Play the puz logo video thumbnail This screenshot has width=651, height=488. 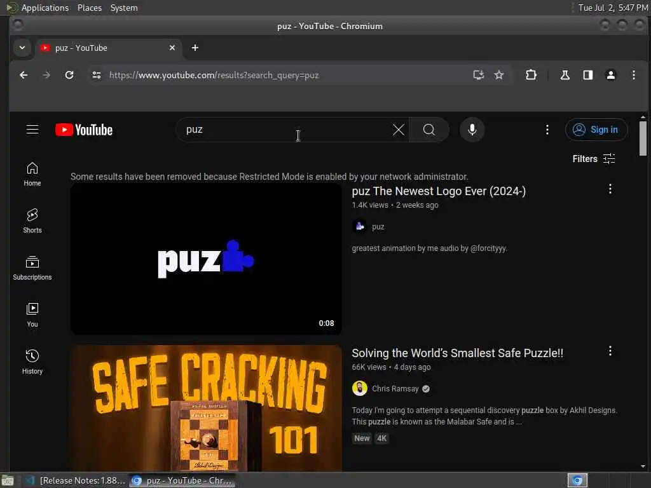coord(207,259)
